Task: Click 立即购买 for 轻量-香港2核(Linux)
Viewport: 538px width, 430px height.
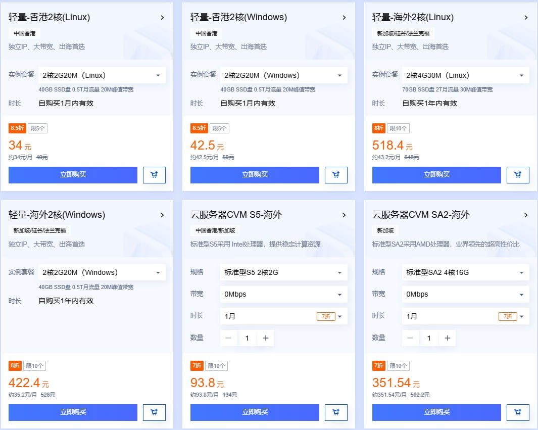Action: [73, 175]
